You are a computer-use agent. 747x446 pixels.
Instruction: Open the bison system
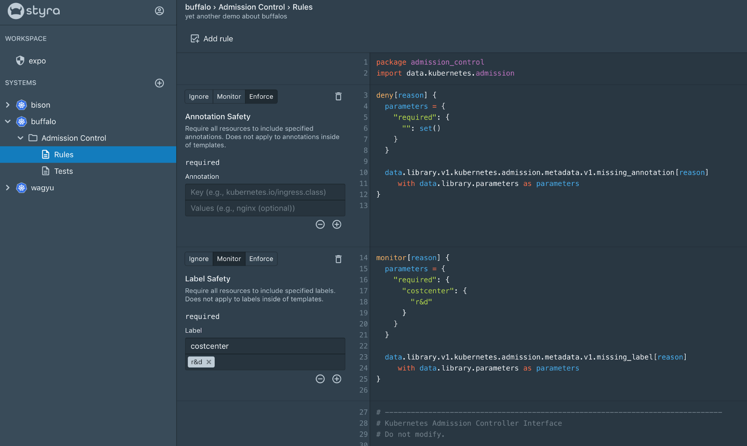[40, 105]
